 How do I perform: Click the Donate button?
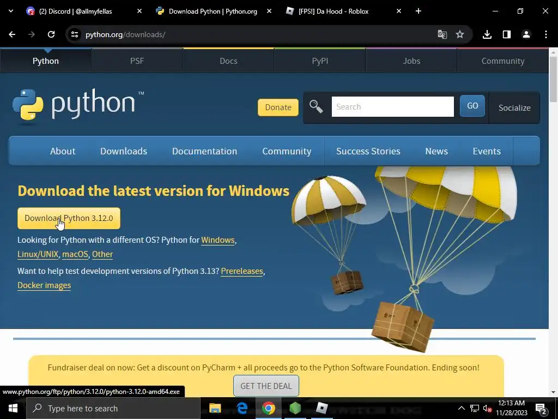point(278,107)
